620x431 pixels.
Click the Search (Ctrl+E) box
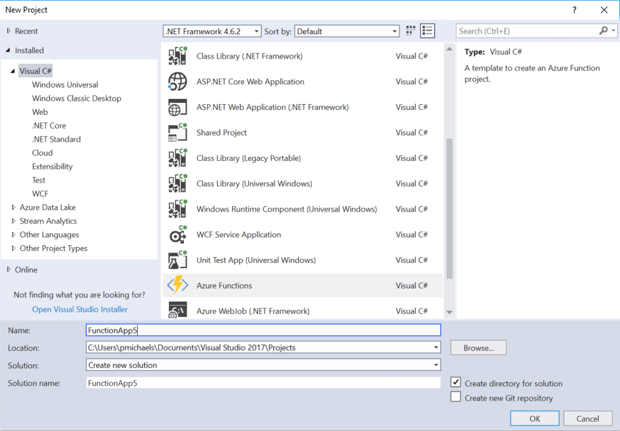point(528,31)
